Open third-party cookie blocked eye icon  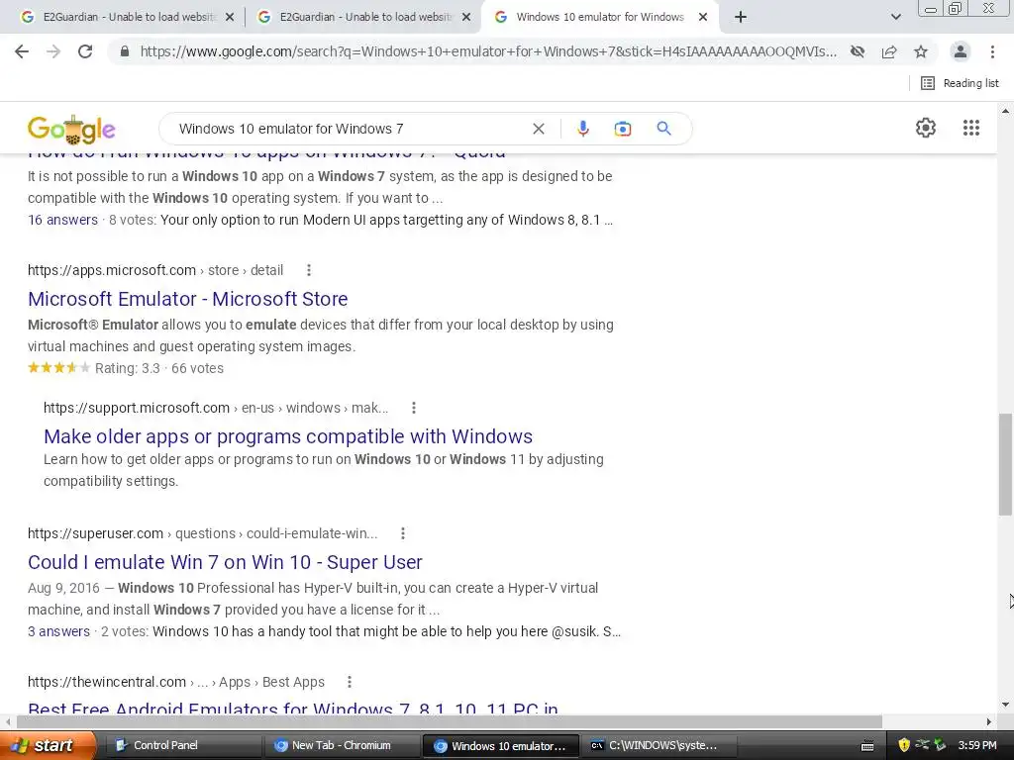[x=858, y=51]
